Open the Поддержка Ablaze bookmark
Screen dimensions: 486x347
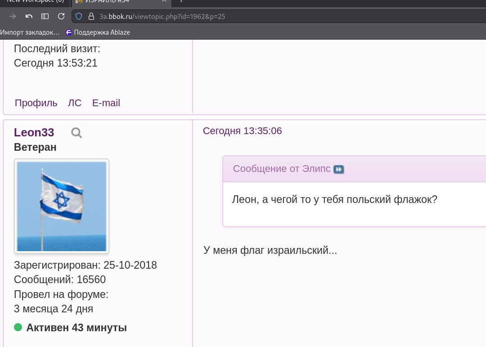98,32
